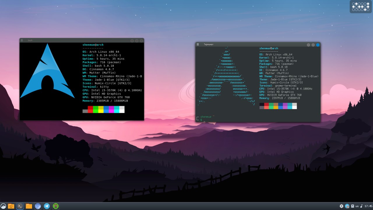
Task: Click 'GPU: NVIDIA GeForce GTX 760' in Терминал
Action: tap(280, 95)
